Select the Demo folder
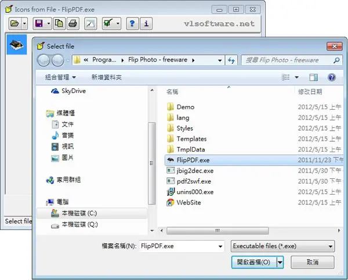 pos(181,107)
